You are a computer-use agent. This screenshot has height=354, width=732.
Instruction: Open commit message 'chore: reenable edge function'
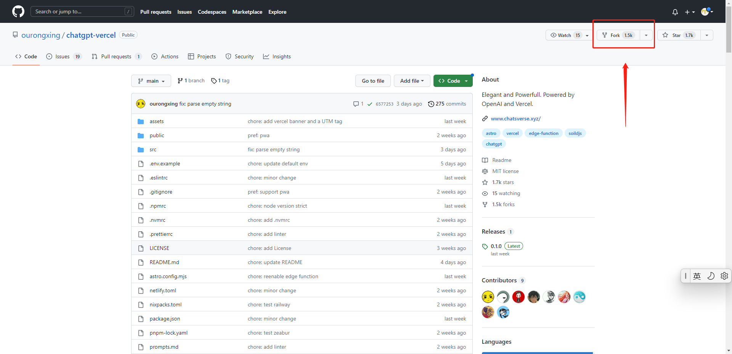point(283,276)
